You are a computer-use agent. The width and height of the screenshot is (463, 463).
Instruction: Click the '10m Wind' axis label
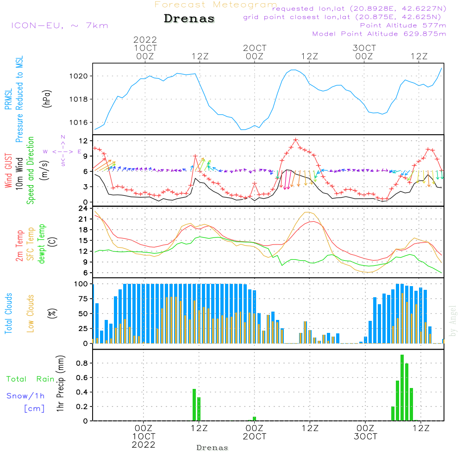point(19,173)
